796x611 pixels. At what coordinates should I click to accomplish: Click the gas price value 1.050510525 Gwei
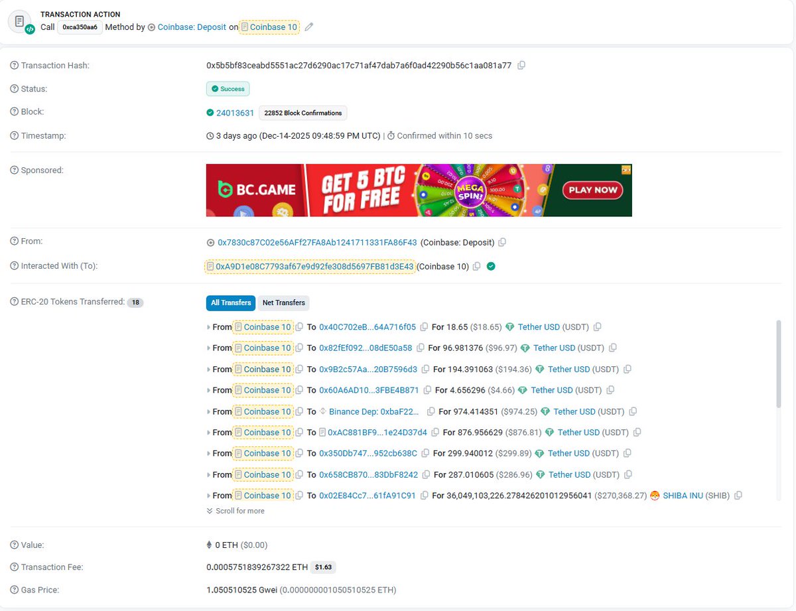242,590
